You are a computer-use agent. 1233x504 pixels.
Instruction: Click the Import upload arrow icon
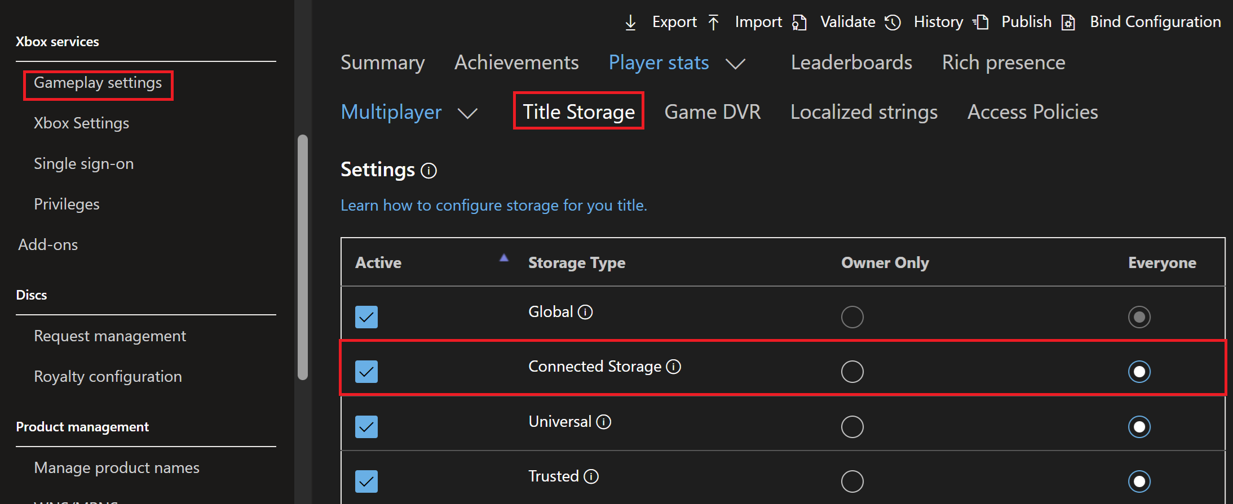coord(713,23)
